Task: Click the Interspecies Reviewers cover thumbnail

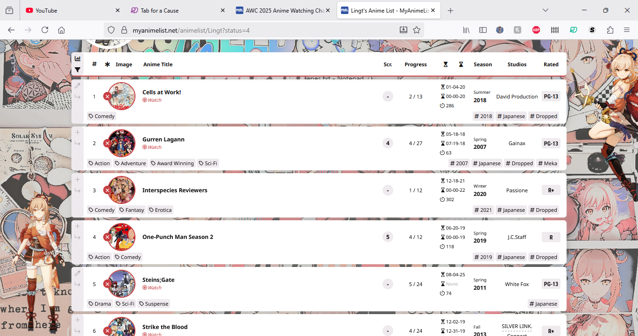Action: [x=122, y=190]
